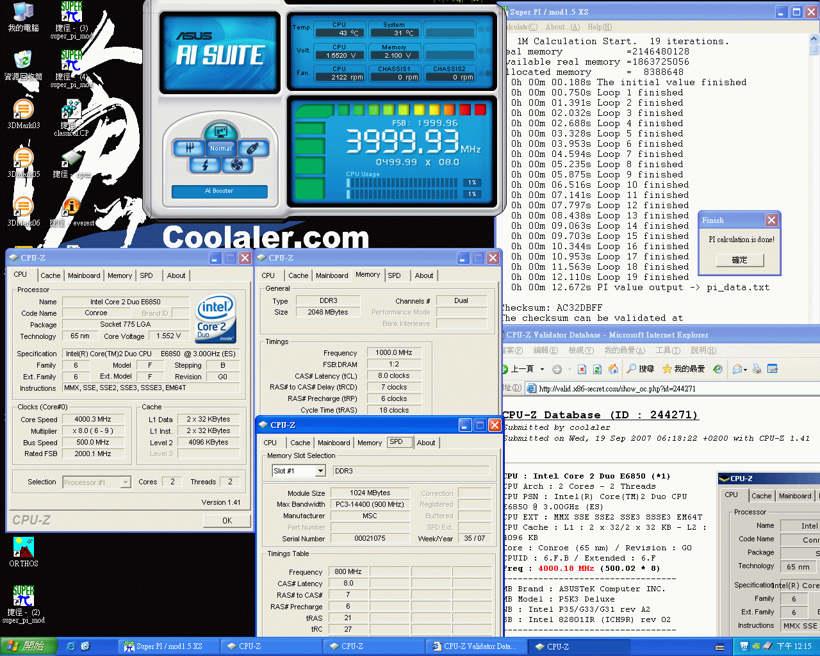Select Normal mode in AI Suite
The width and height of the screenshot is (820, 656).
[x=221, y=149]
